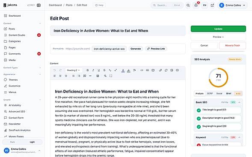Switch to Light theme
The image size is (252, 157).
click(x=32, y=142)
